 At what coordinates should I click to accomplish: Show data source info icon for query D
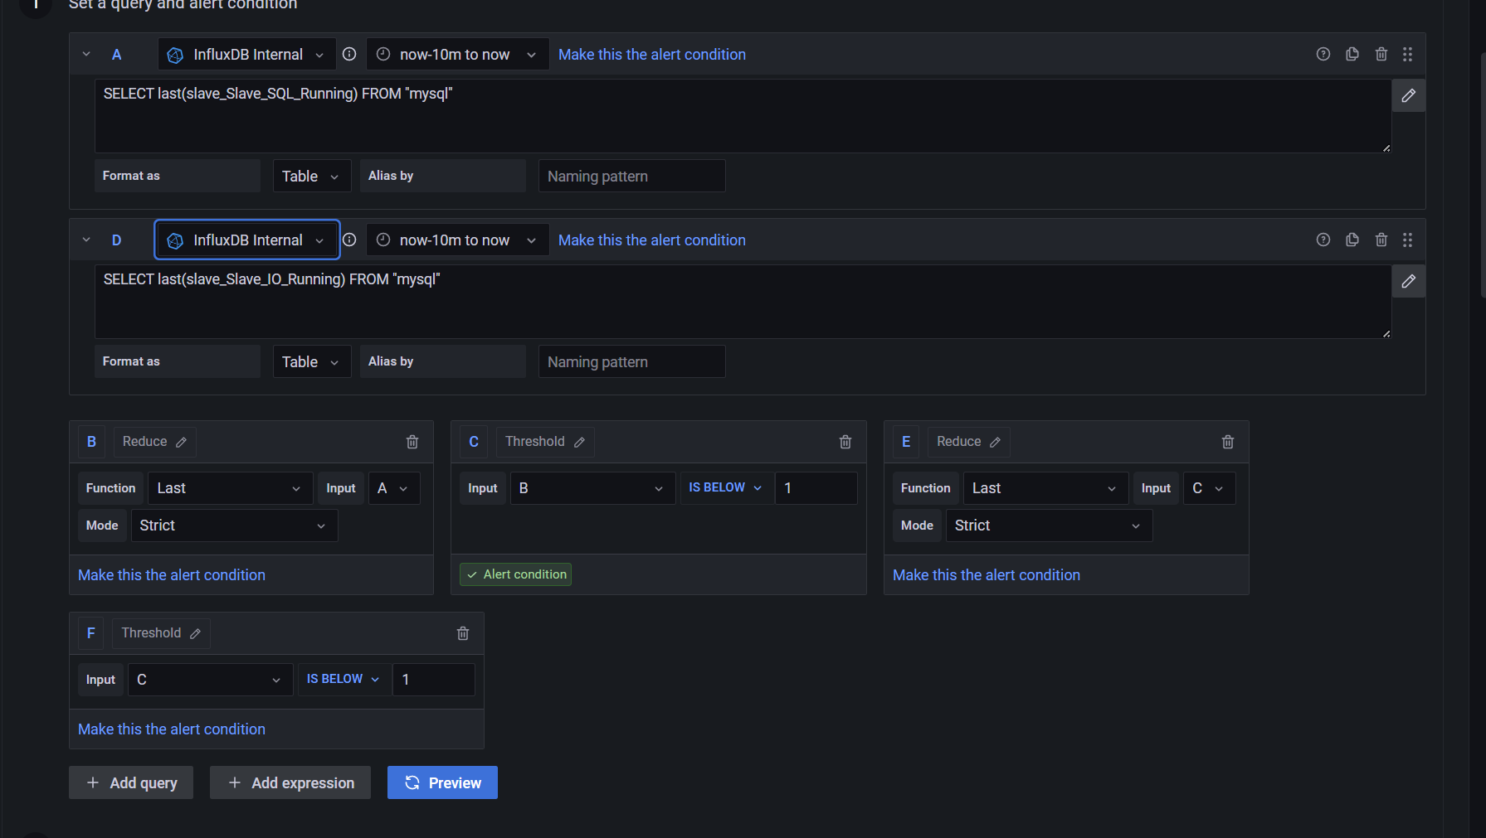pos(349,240)
